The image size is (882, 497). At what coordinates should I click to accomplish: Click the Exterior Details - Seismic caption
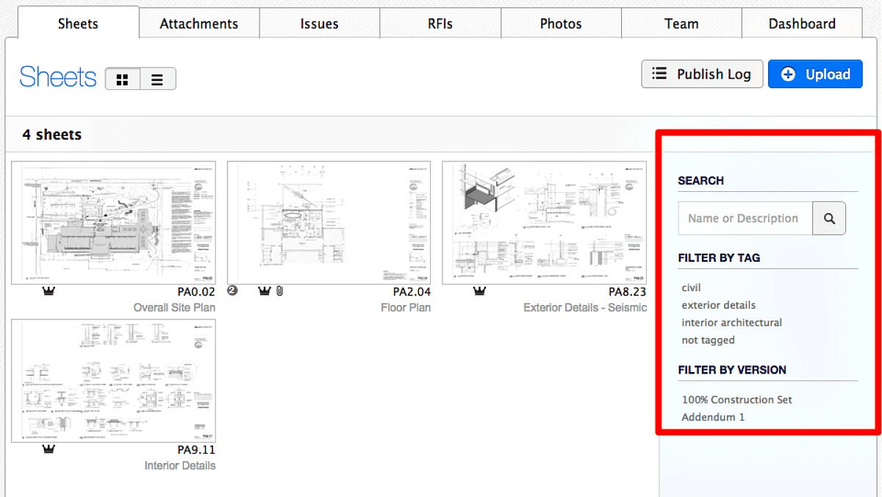pyautogui.click(x=585, y=307)
